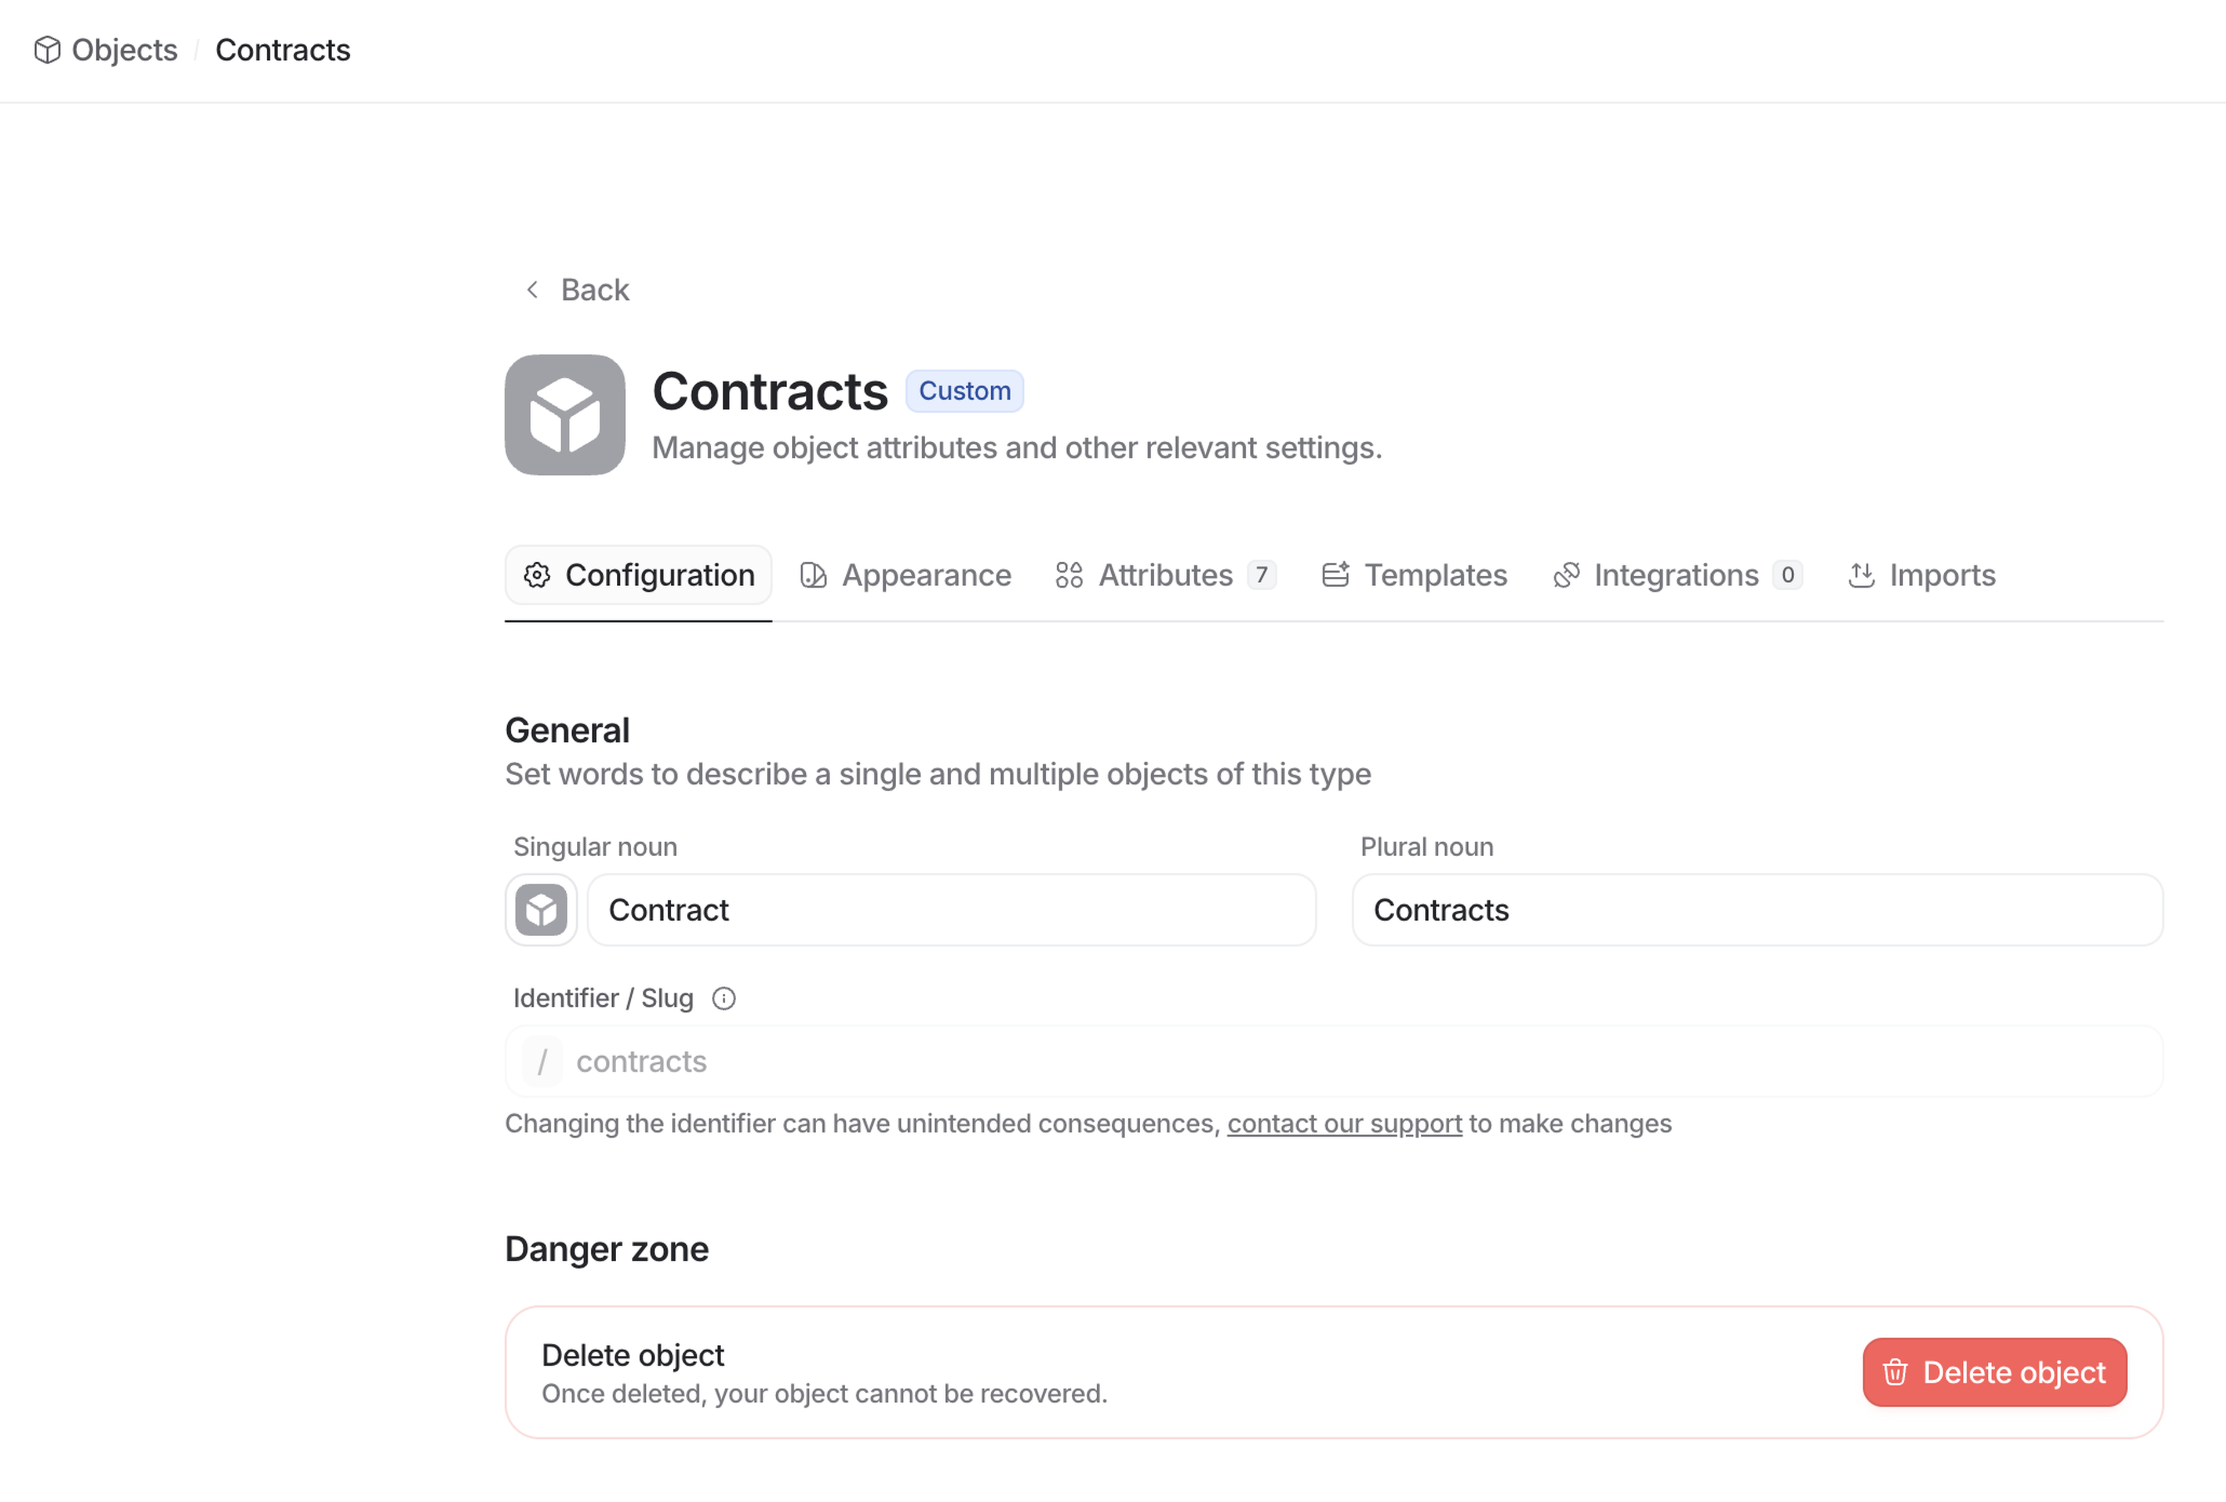
Task: Click the Appearance tab icon
Action: [x=813, y=574]
